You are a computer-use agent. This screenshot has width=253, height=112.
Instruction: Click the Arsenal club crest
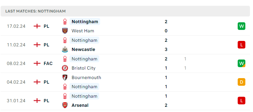(x=65, y=105)
